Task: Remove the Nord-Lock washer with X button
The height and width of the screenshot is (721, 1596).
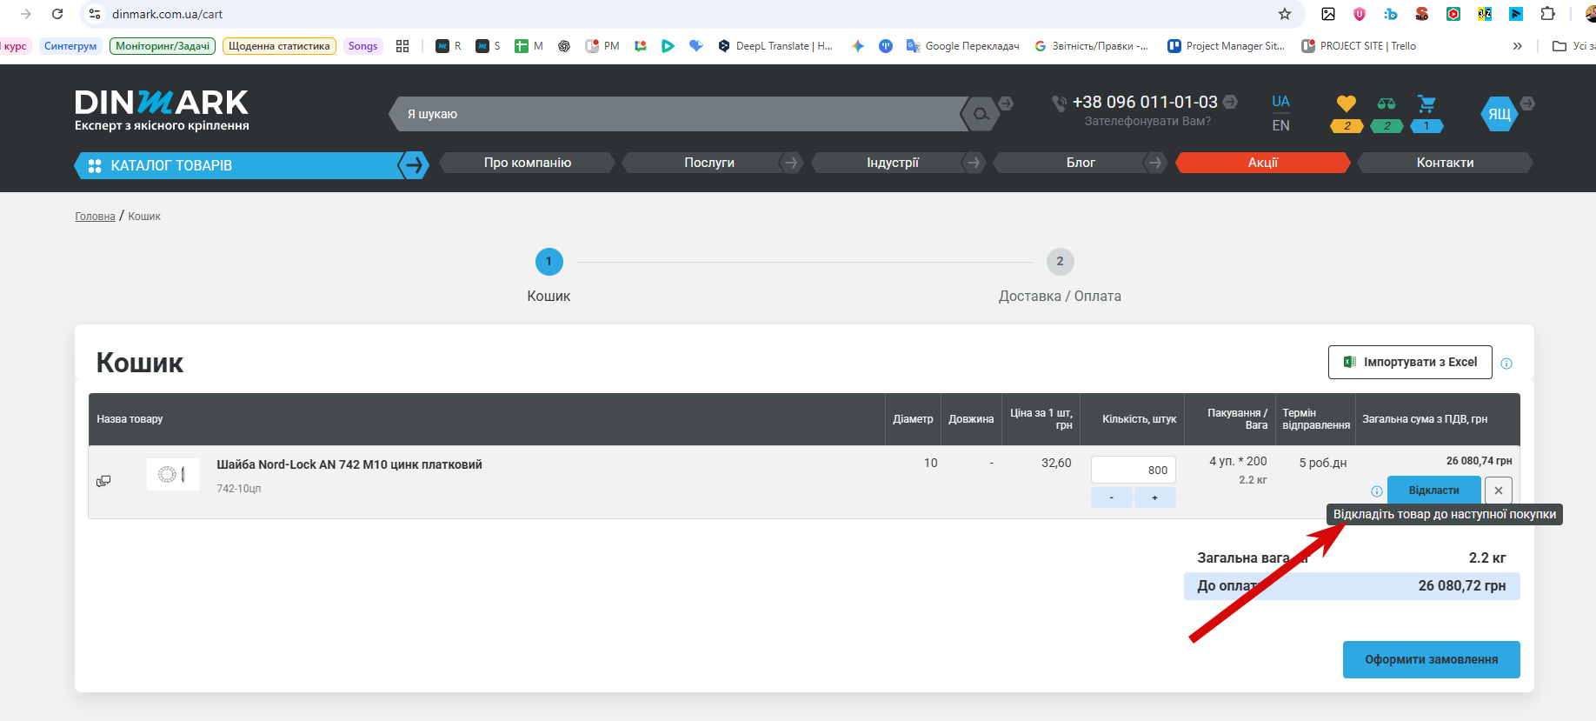Action: click(x=1499, y=491)
